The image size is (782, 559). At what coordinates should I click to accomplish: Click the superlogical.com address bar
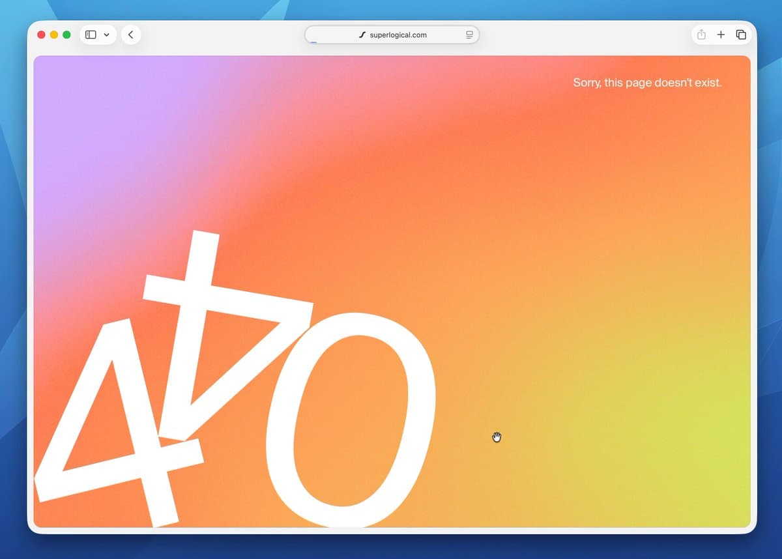pos(392,35)
